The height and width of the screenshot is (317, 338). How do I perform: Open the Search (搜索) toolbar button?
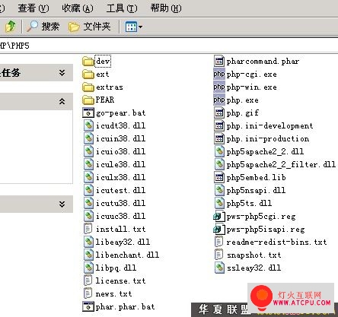coord(43,27)
